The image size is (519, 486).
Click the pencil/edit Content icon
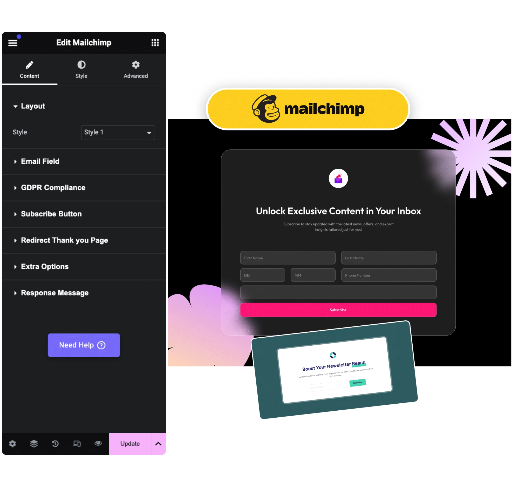pos(31,65)
